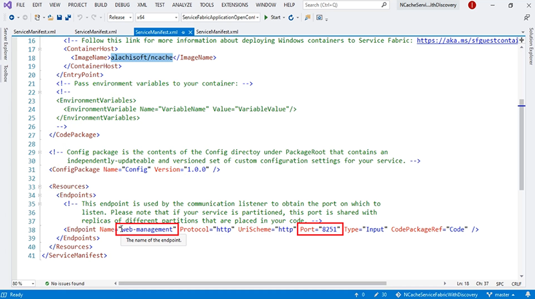Open the red user account badge
This screenshot has height=299, width=535.
click(472, 5)
